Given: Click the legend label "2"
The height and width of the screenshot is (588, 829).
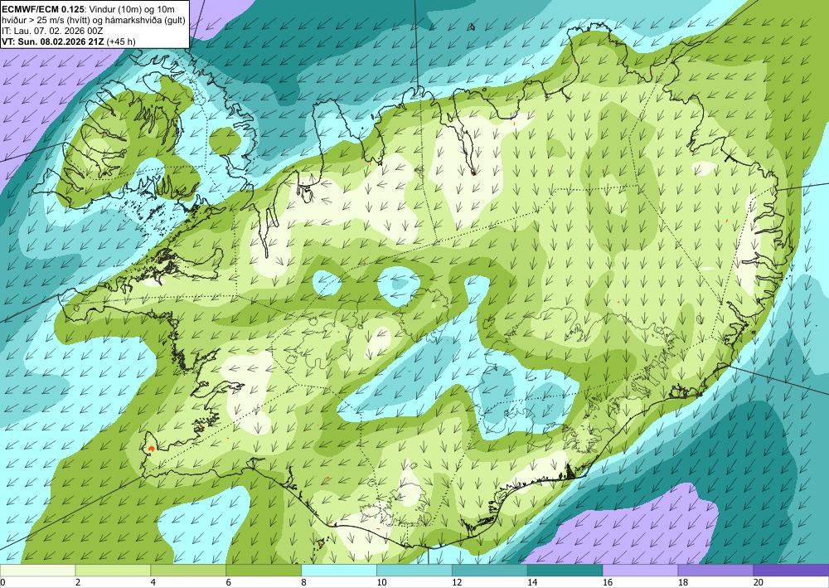Looking at the screenshot, I should [x=78, y=582].
